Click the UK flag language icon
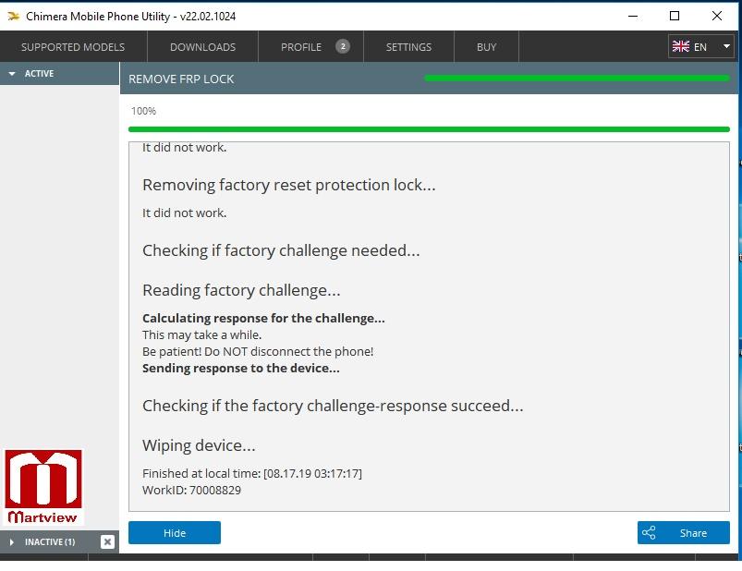742x571 pixels. click(x=680, y=46)
